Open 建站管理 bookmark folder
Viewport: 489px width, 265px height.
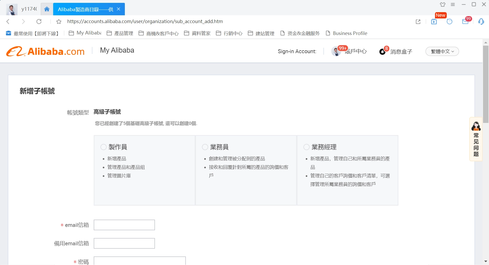click(x=261, y=33)
